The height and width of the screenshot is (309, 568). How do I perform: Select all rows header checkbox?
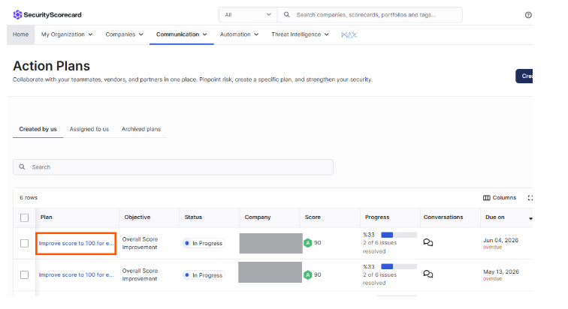[x=24, y=217]
